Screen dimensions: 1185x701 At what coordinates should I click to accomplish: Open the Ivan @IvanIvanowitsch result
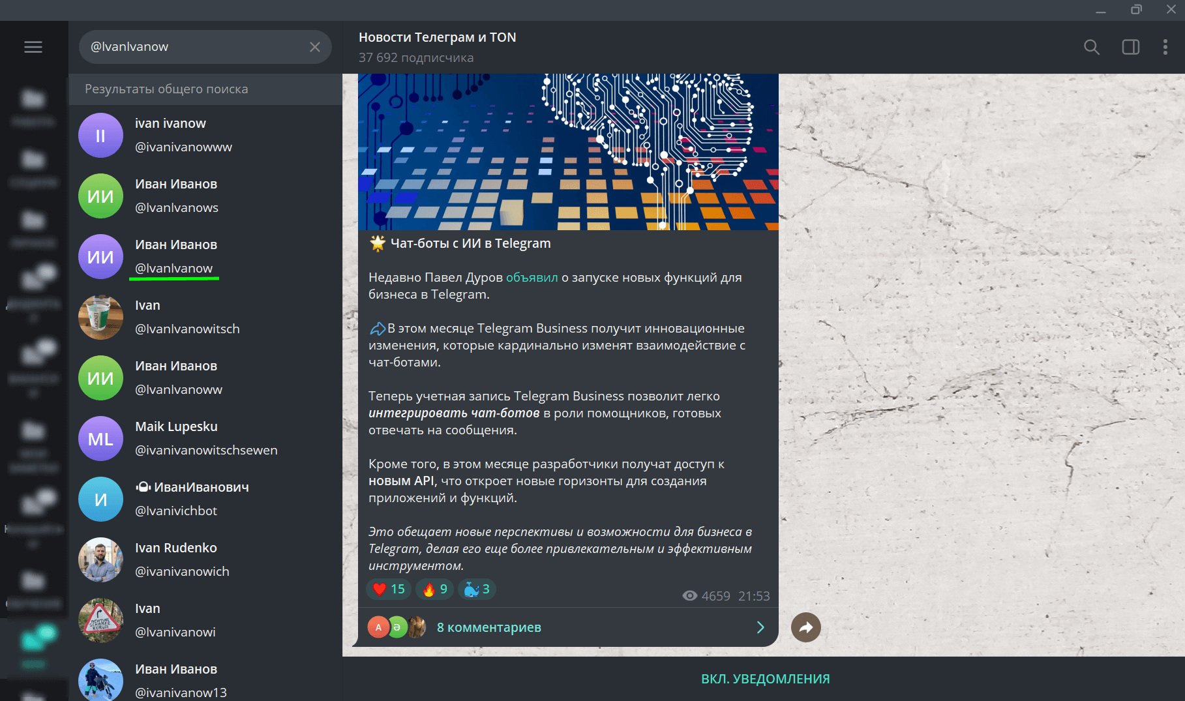coord(205,317)
